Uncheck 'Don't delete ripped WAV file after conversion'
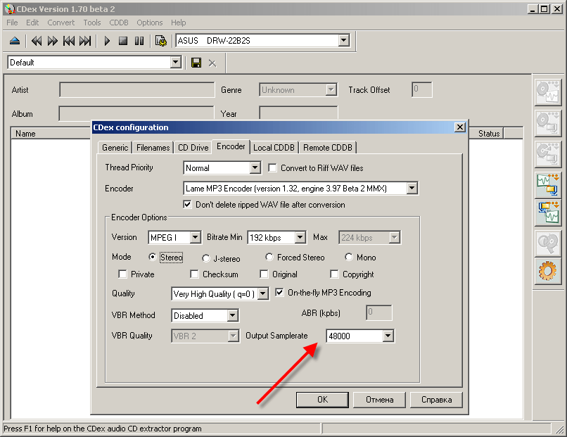The height and width of the screenshot is (437, 567). 187,204
